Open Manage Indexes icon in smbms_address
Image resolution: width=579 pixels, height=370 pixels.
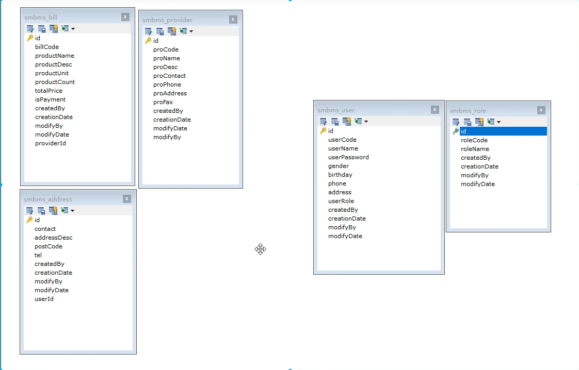point(41,211)
